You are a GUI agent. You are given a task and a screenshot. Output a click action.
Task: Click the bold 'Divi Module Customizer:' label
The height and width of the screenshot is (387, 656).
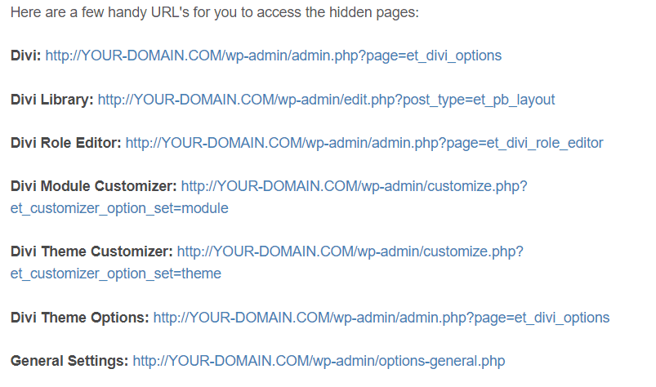pos(94,186)
